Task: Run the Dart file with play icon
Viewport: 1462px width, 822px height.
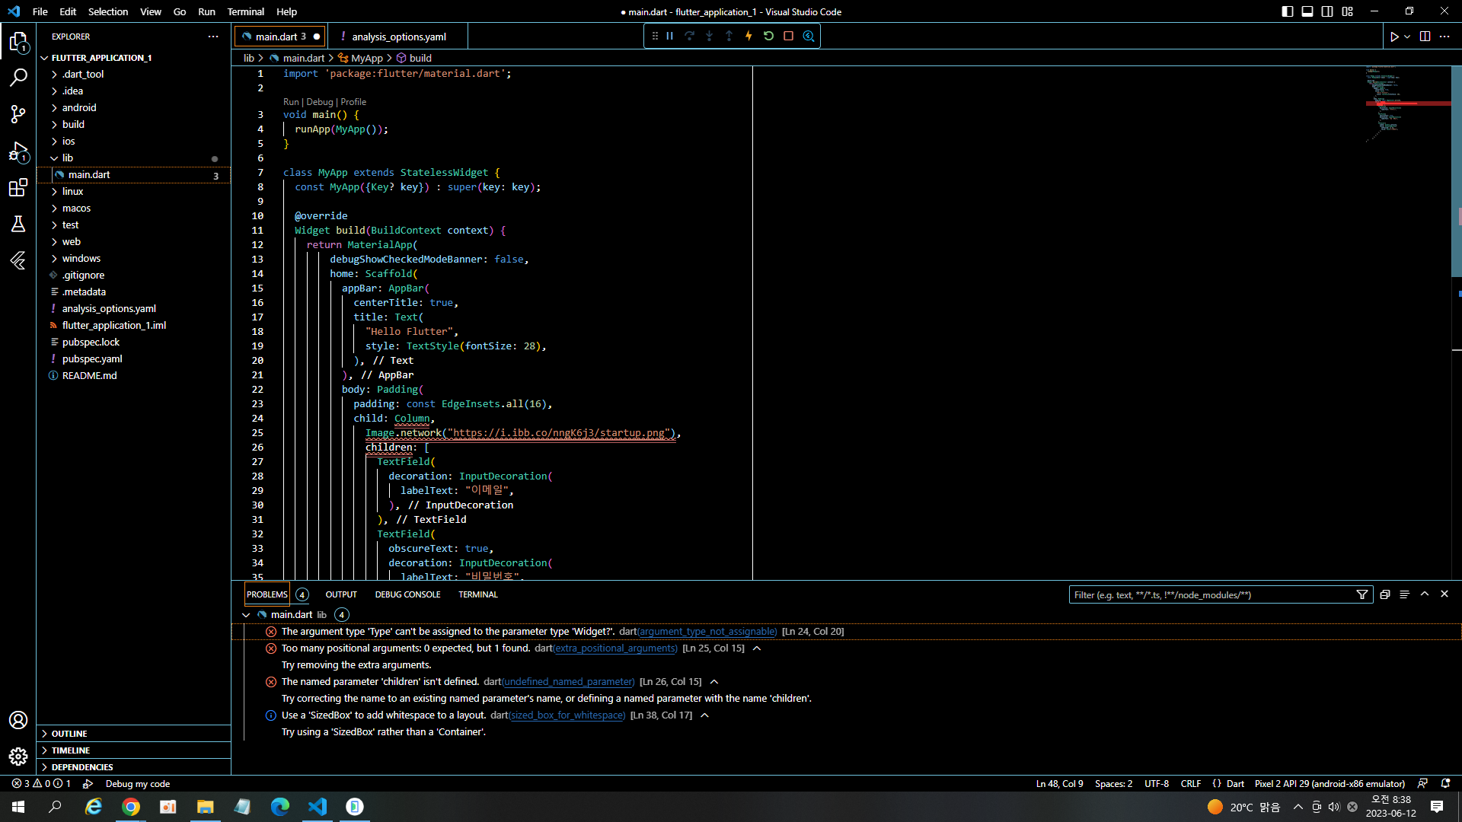Action: [x=1394, y=37]
